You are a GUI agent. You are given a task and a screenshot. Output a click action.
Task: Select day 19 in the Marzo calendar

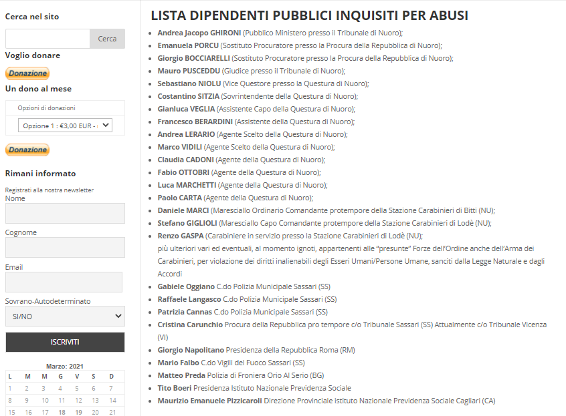coord(78,412)
